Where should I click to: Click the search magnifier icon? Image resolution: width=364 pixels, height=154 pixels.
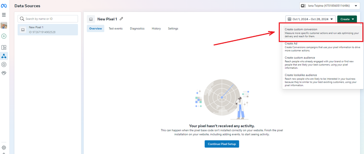pos(22,19)
